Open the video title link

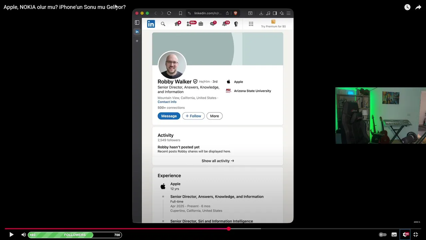tap(65, 7)
